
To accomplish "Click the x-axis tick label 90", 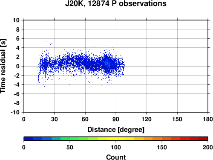I will pyautogui.click(x=116, y=119).
